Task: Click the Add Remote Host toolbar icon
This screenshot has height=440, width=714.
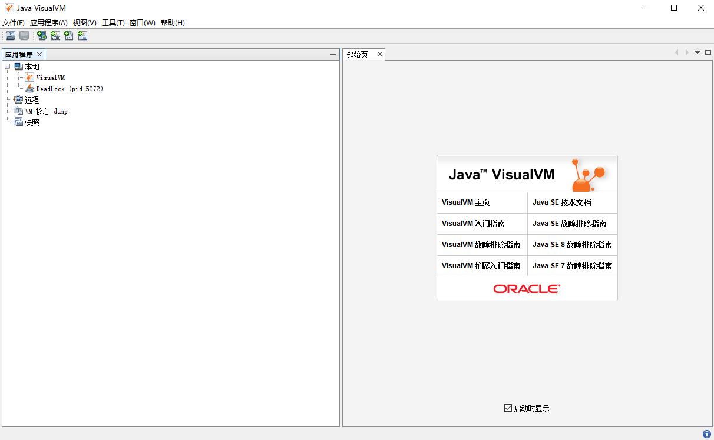Action: pyautogui.click(x=42, y=36)
